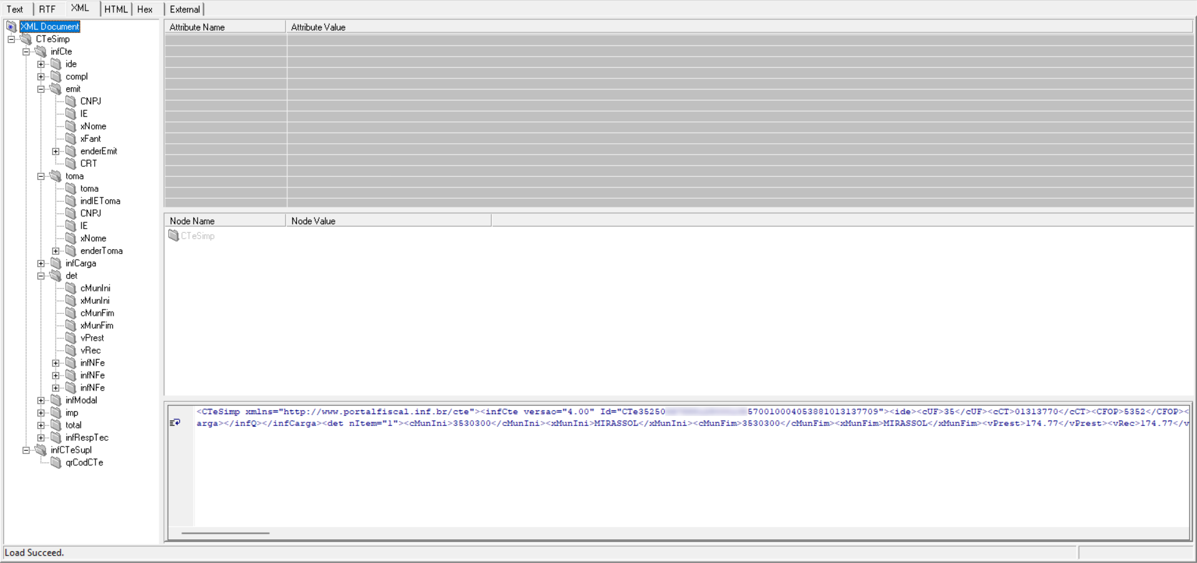Screen dimensions: 1197x563
Task: Click the infRespTec node folder icon
Action: click(56, 437)
